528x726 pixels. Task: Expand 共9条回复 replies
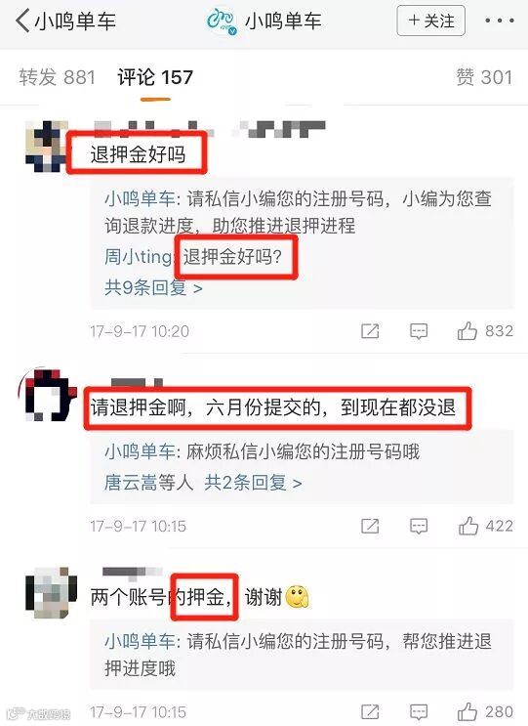click(153, 288)
